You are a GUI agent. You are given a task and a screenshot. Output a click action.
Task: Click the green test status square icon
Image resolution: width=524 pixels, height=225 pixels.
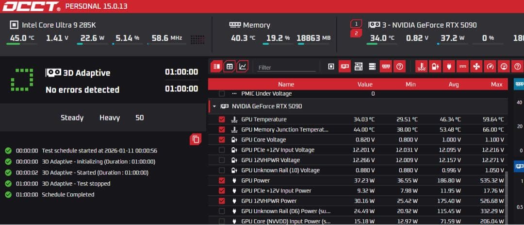point(22,80)
